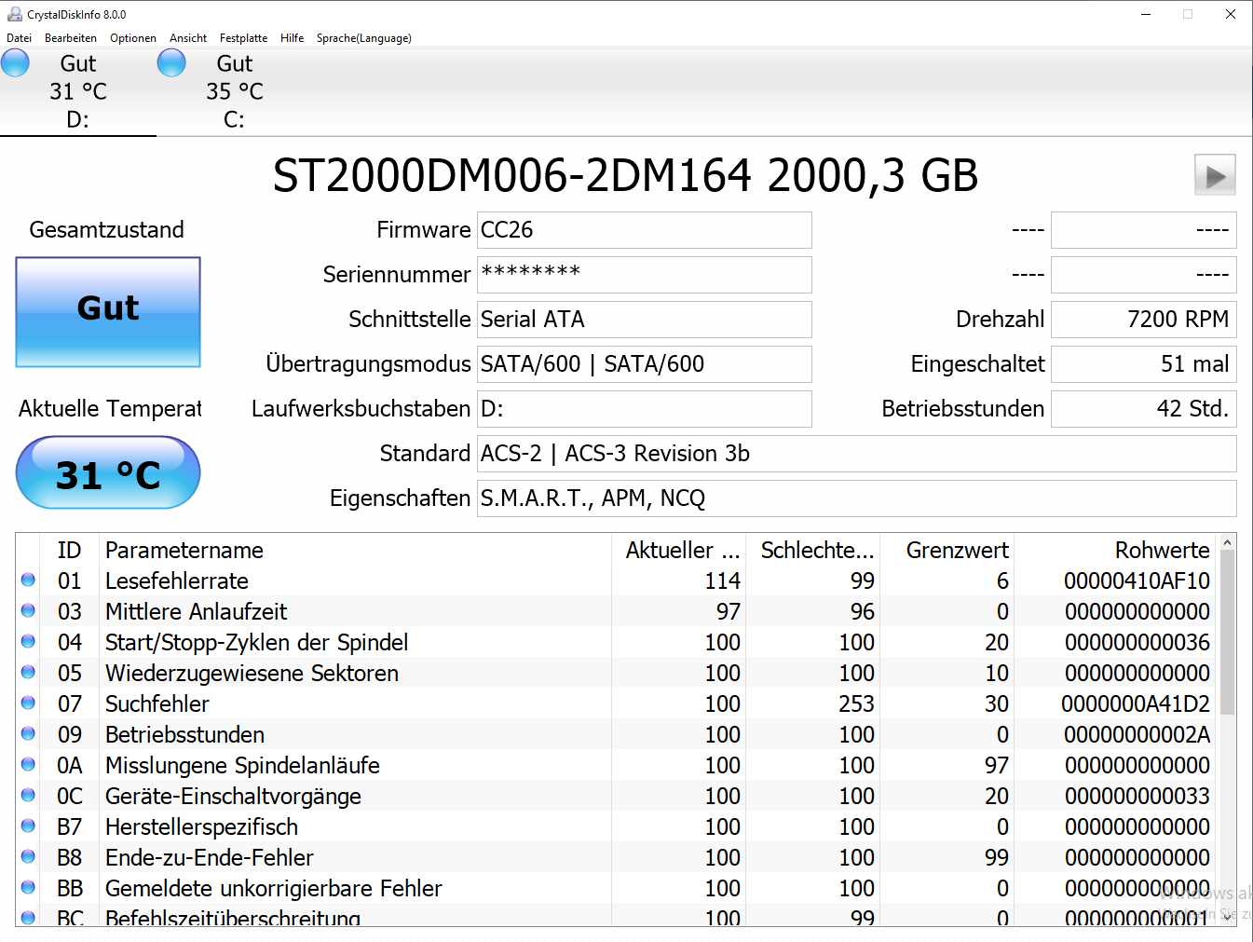
Task: Select the Lesefehlerrate parameter name
Action: pos(177,580)
